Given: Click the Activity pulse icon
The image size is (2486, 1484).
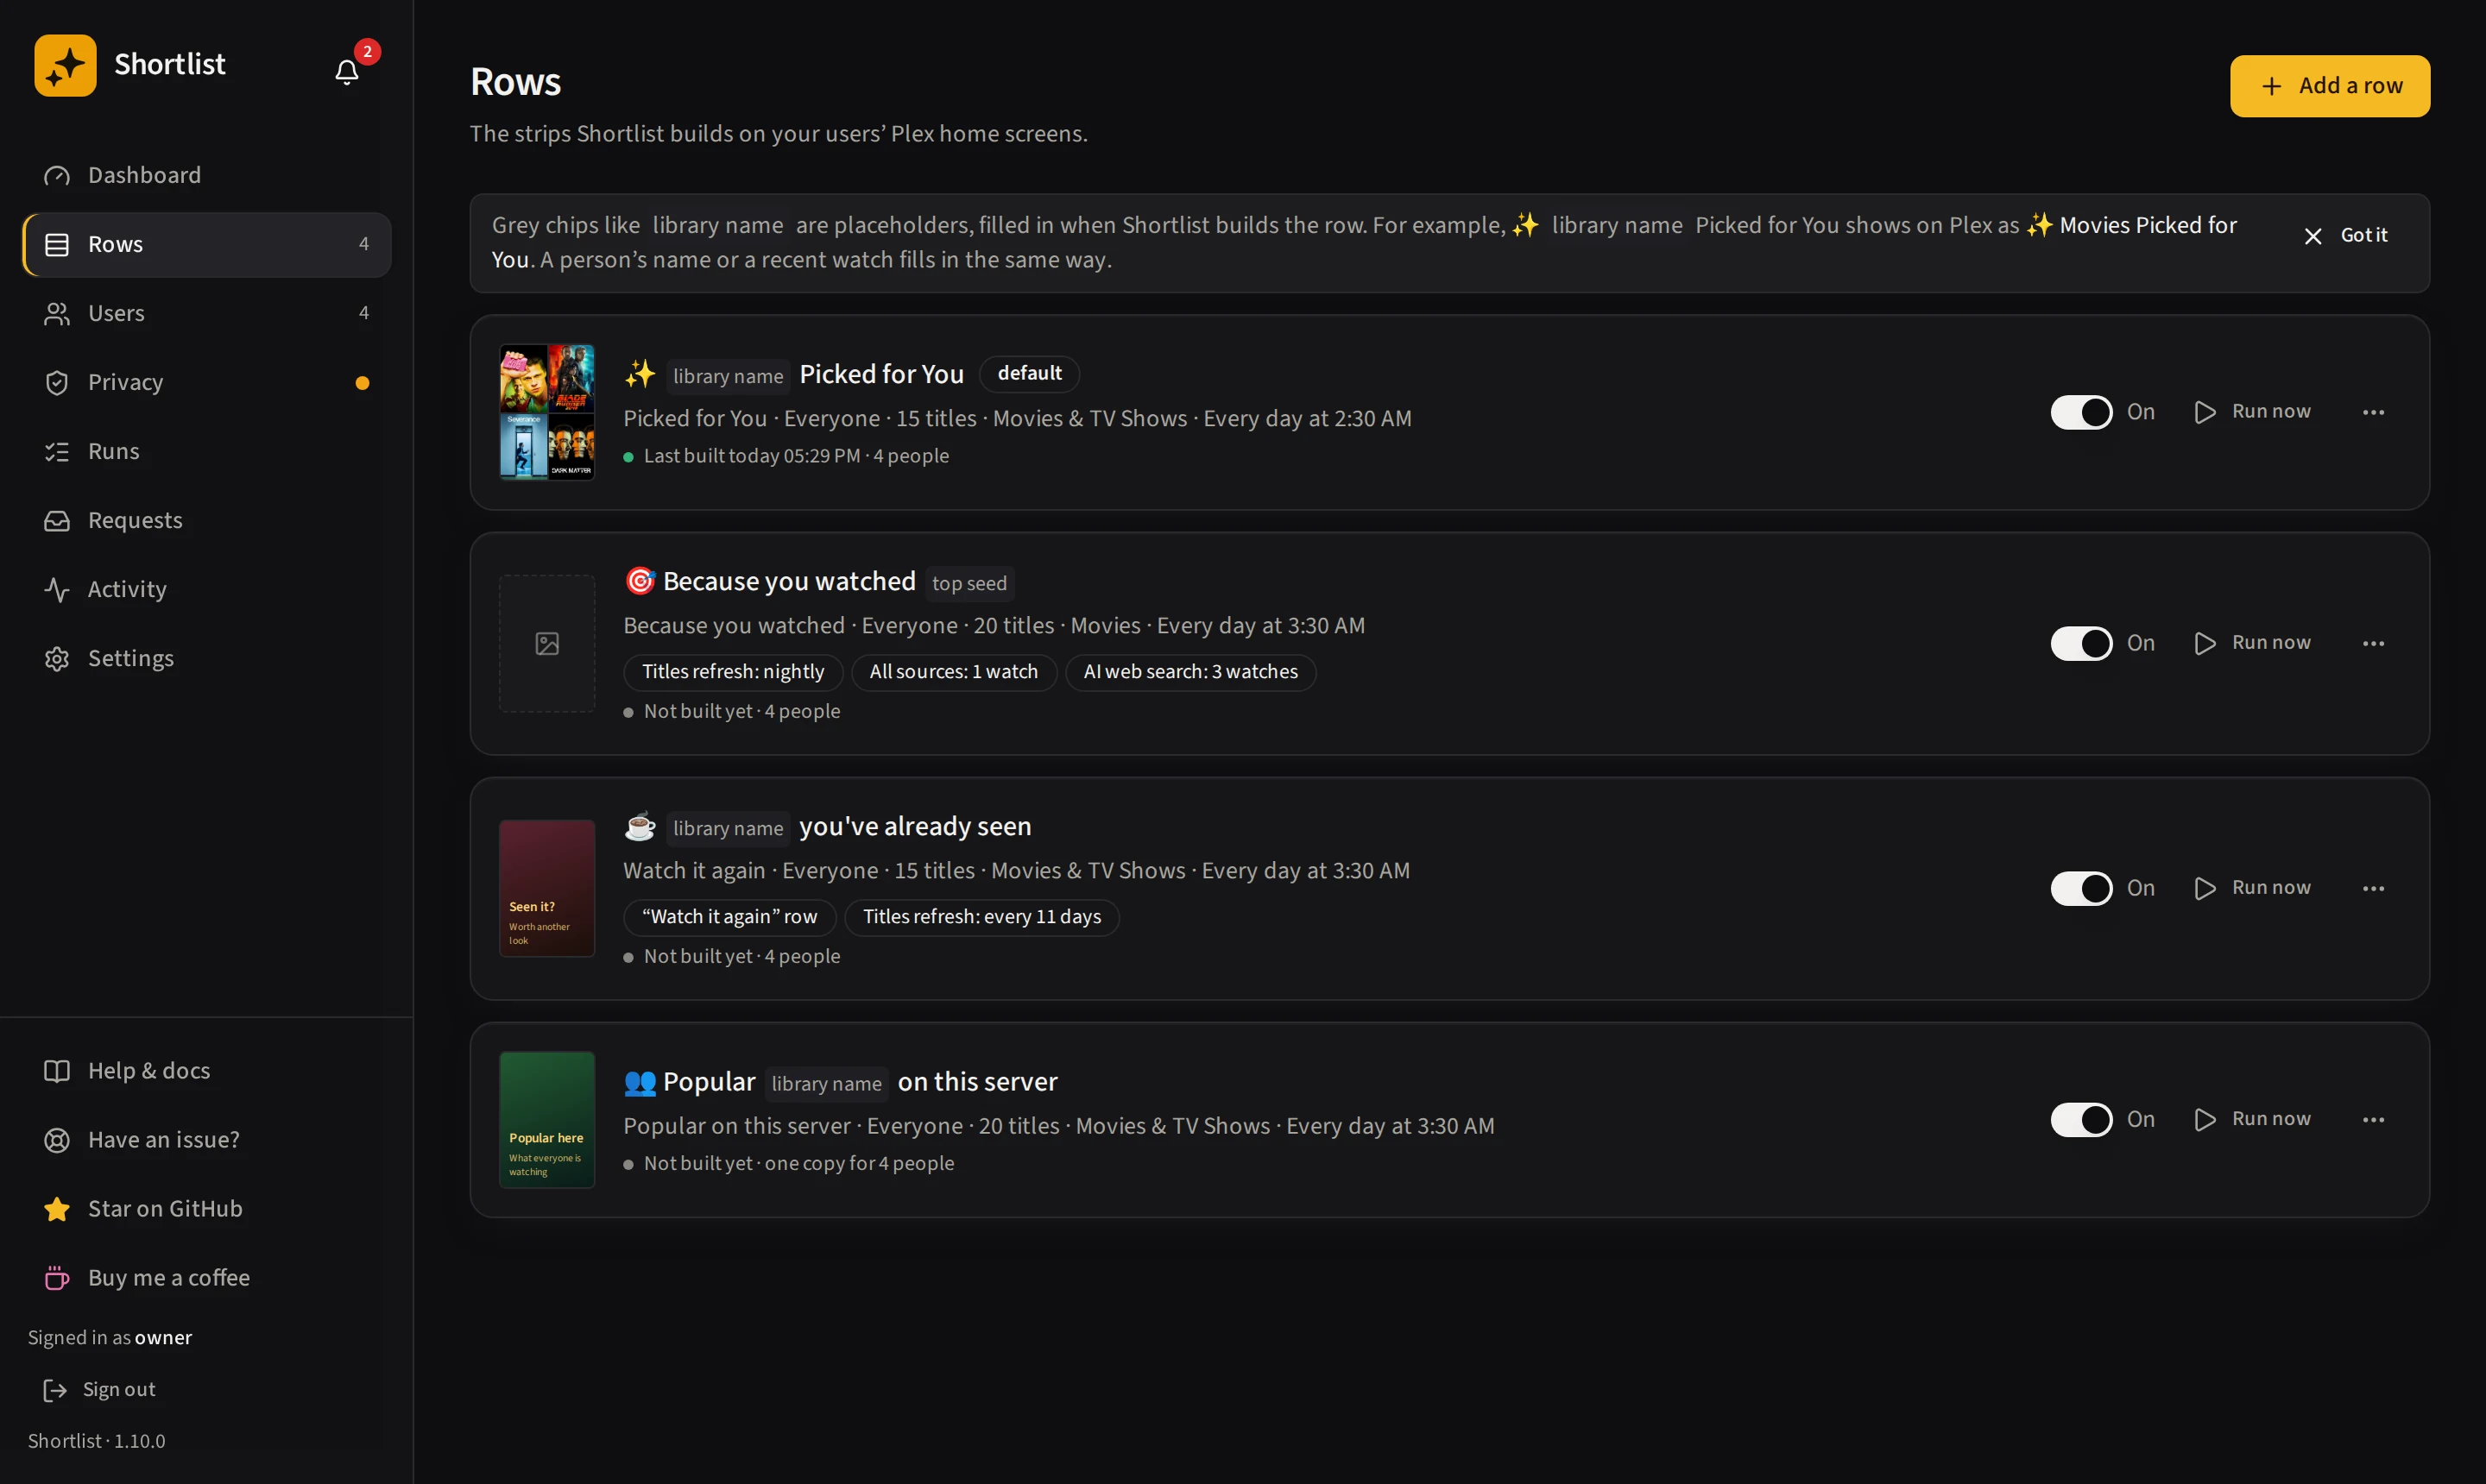Looking at the screenshot, I should point(57,590).
